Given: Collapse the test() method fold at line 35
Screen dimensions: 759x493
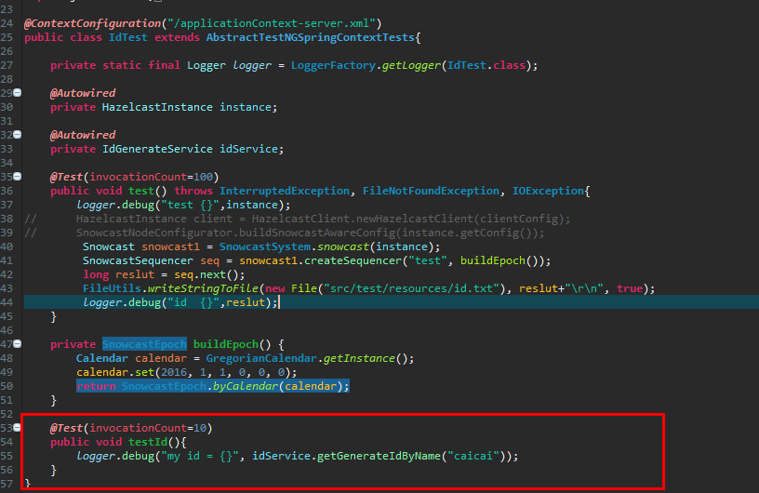Looking at the screenshot, I should tap(18, 177).
